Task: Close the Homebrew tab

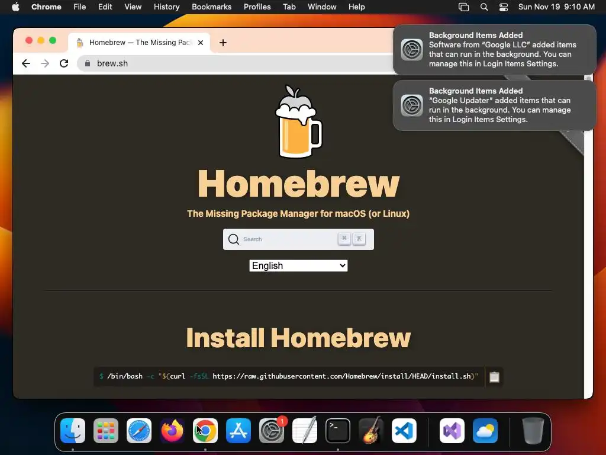Action: [201, 43]
